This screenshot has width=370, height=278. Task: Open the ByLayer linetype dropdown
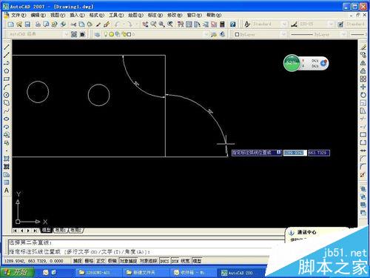(x=343, y=34)
